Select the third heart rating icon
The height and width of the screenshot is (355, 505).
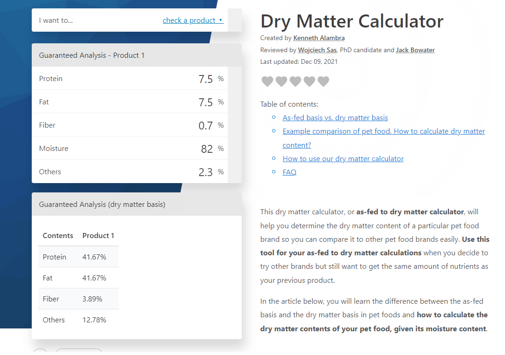pyautogui.click(x=295, y=82)
